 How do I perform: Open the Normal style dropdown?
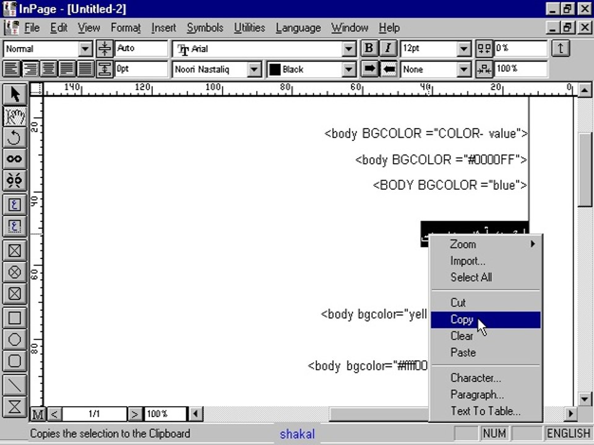[85, 49]
